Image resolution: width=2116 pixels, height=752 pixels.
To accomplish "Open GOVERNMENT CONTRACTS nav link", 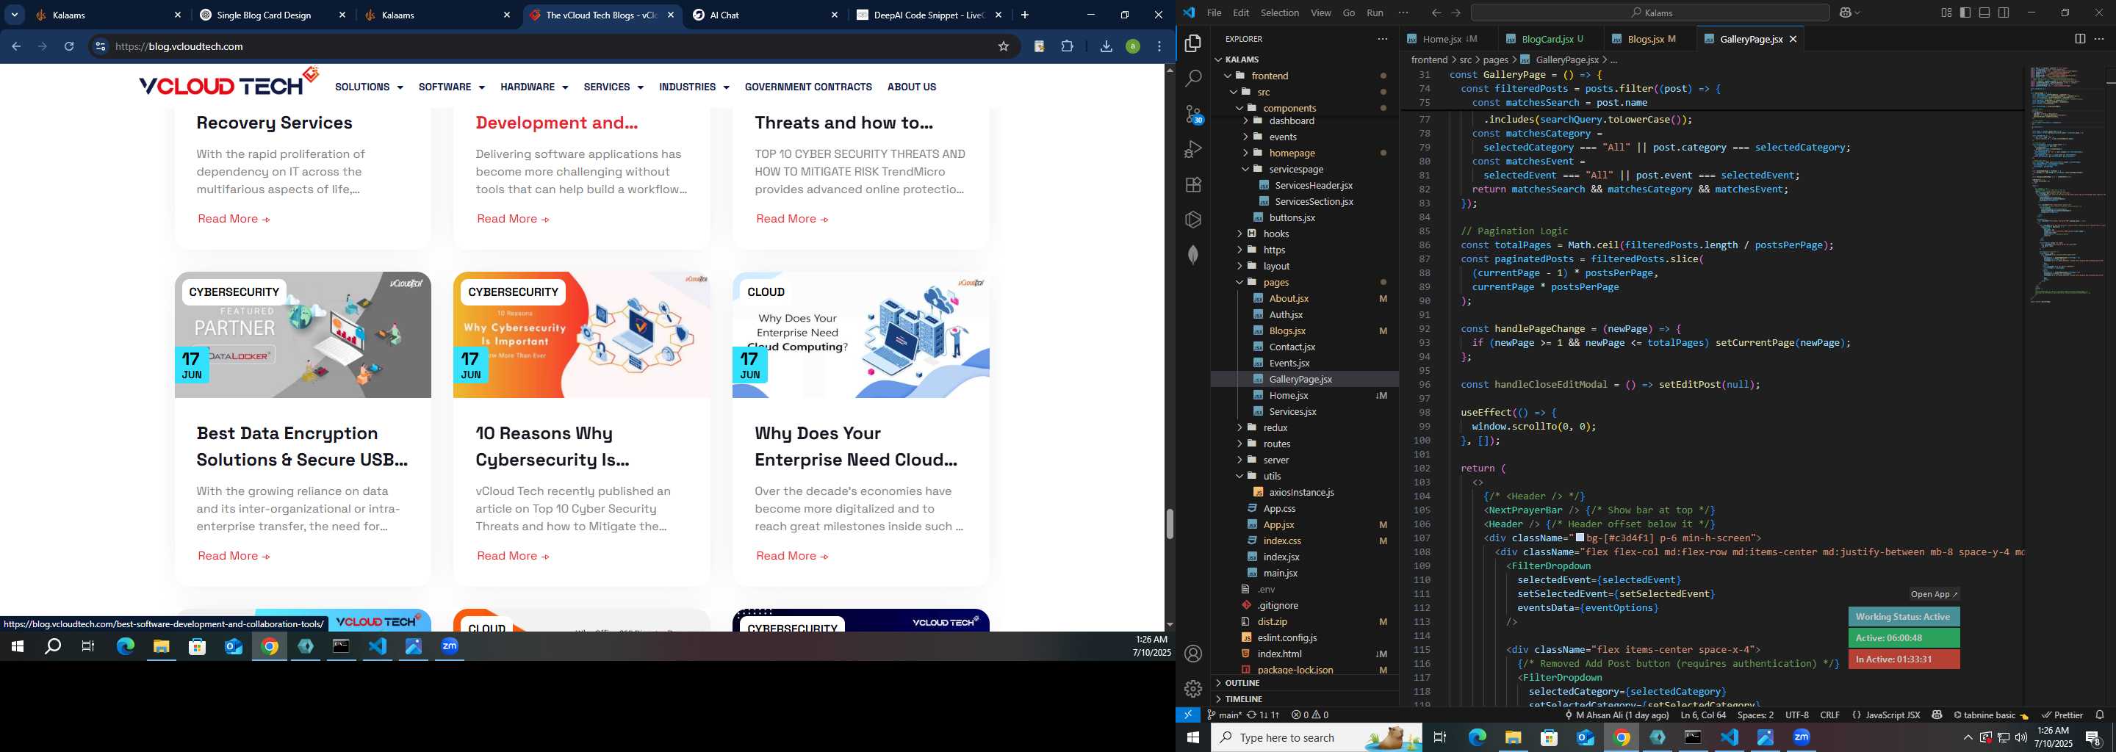I will (808, 87).
